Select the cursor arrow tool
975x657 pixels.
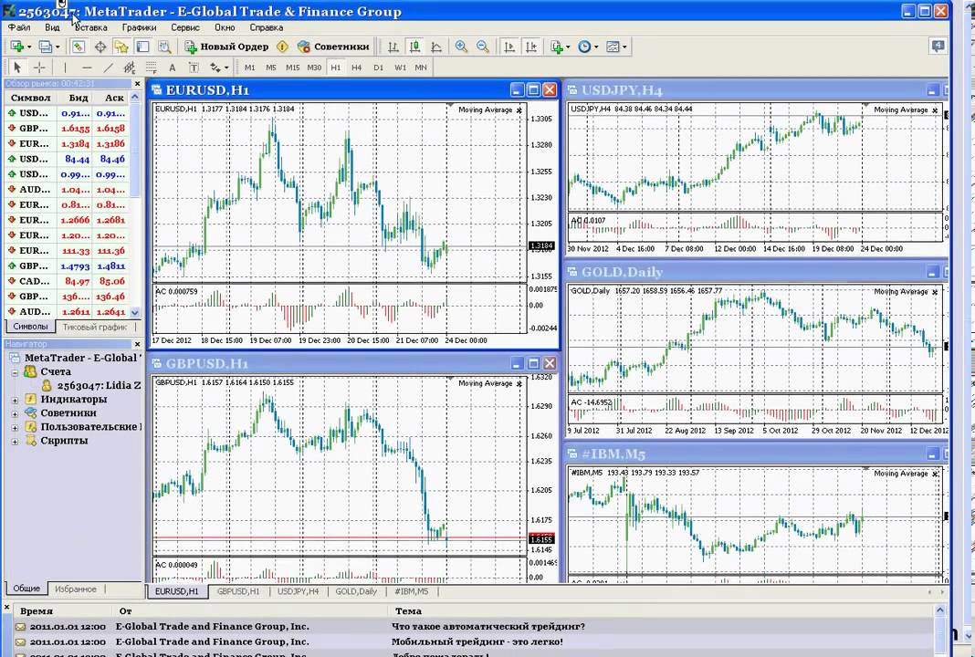[x=17, y=68]
